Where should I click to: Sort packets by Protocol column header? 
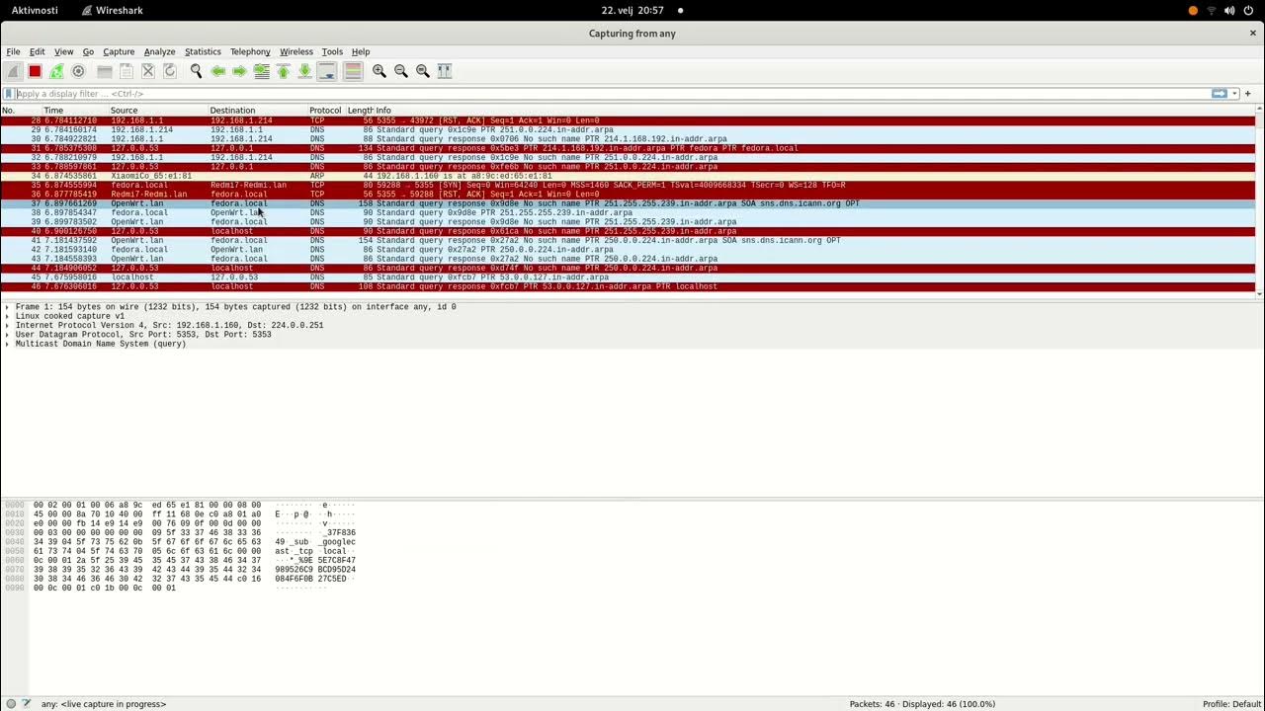(326, 111)
